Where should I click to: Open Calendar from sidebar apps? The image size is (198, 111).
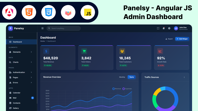[x=21, y=93]
